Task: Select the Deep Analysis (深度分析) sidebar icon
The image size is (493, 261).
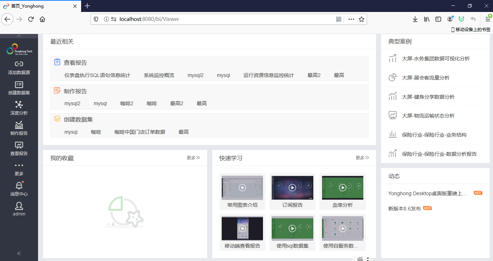Action: pos(19,105)
